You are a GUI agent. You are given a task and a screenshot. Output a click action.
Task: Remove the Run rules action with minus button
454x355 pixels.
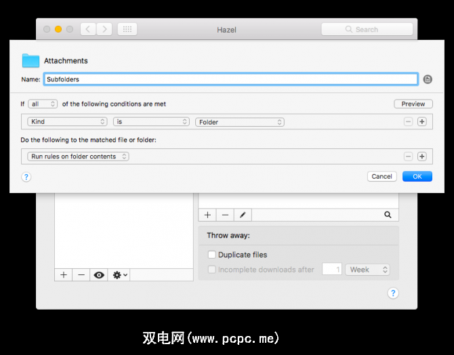[x=408, y=156]
